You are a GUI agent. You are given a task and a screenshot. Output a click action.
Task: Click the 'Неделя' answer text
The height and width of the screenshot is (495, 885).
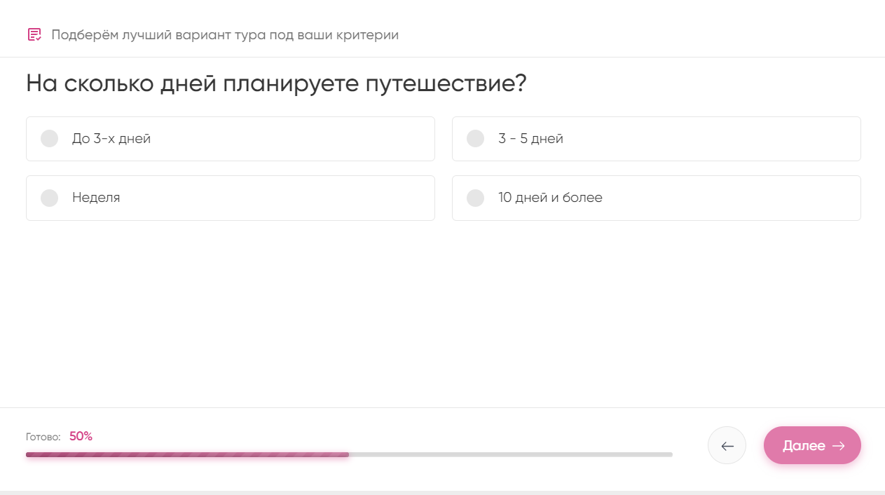click(x=96, y=198)
